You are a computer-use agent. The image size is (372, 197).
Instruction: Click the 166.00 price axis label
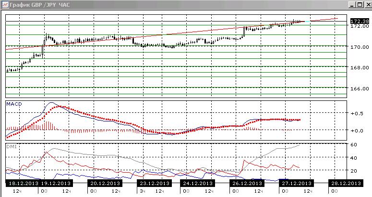[x=360, y=88]
